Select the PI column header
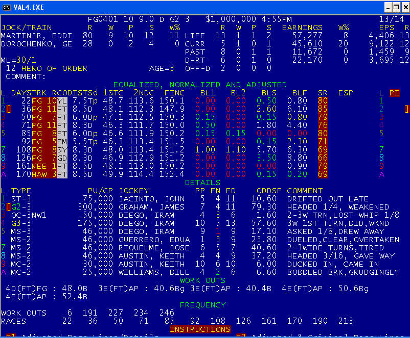 (x=394, y=93)
